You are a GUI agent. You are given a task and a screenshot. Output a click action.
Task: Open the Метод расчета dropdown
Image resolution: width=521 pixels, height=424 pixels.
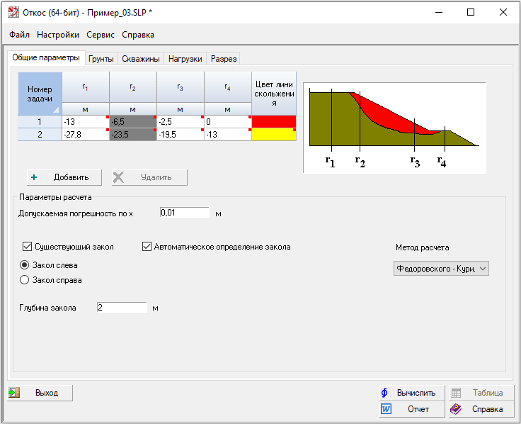coord(441,269)
